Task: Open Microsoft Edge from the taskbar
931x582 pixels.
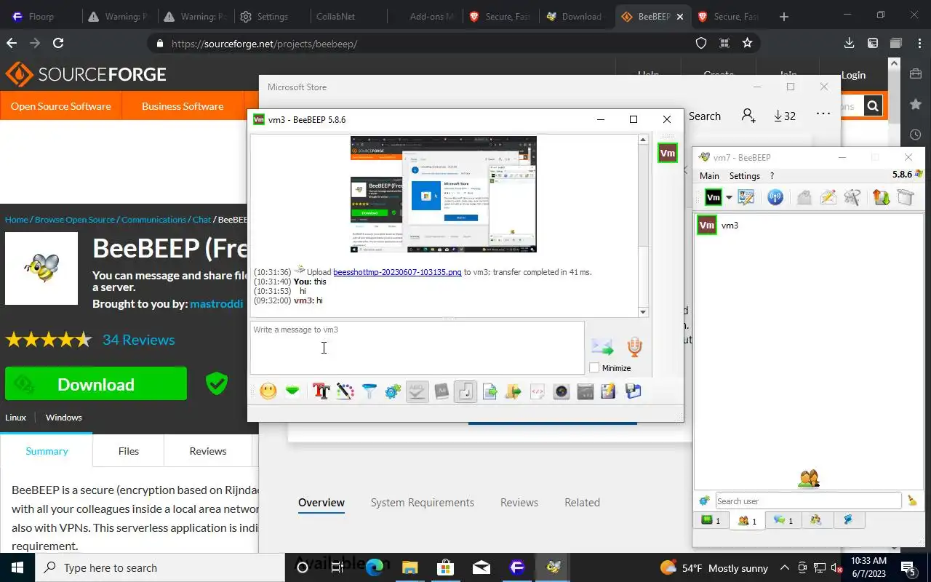Action: pyautogui.click(x=374, y=567)
